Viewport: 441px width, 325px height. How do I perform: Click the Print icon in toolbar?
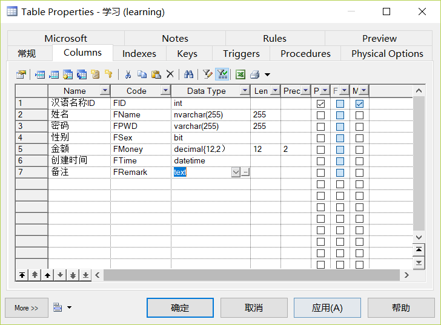[x=255, y=74]
